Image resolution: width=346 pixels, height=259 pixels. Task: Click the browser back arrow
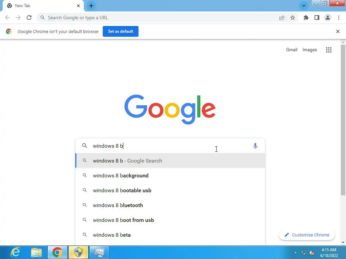pos(7,18)
